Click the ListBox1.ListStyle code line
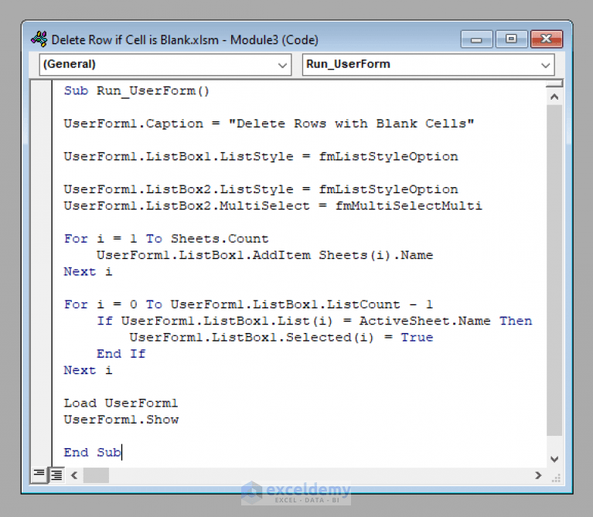The width and height of the screenshot is (593, 517). click(261, 156)
